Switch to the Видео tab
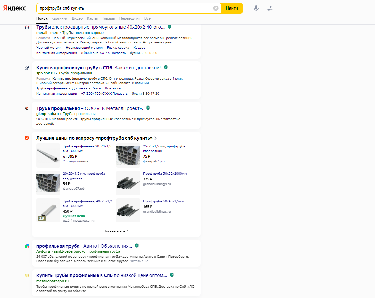Viewport: 375px width, 298px height. [x=77, y=19]
